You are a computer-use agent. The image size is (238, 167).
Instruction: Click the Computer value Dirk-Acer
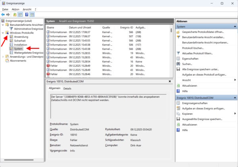coord(136,145)
